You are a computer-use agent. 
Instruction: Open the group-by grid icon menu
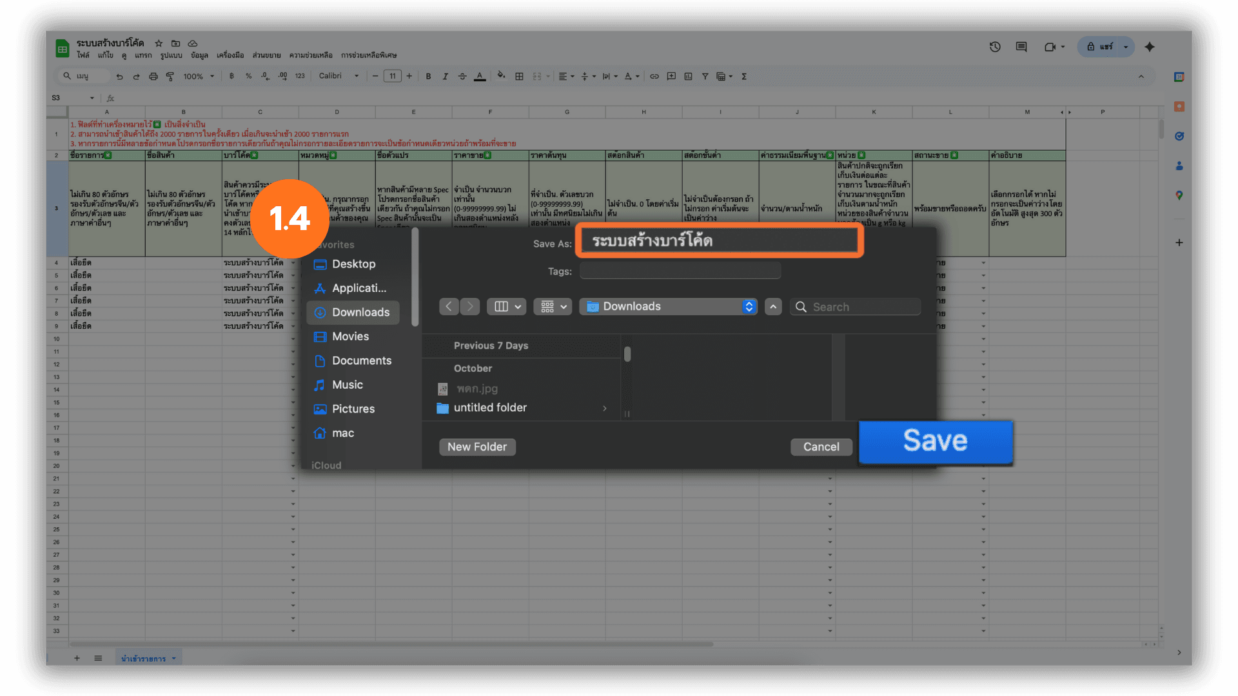tap(553, 307)
